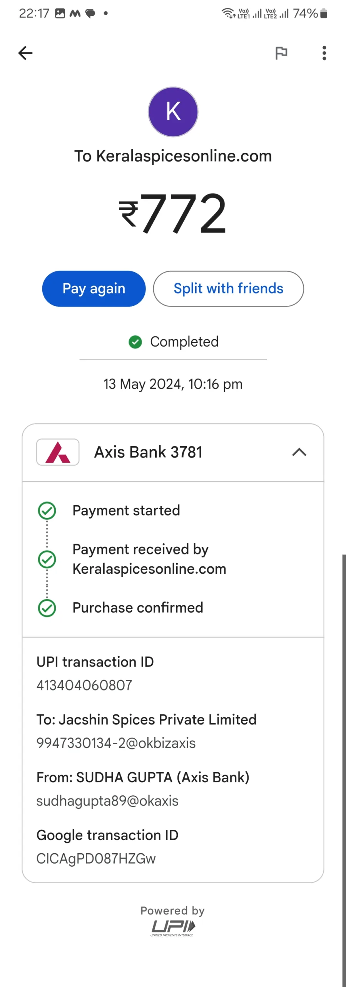Open the three-dot overflow menu

[324, 53]
